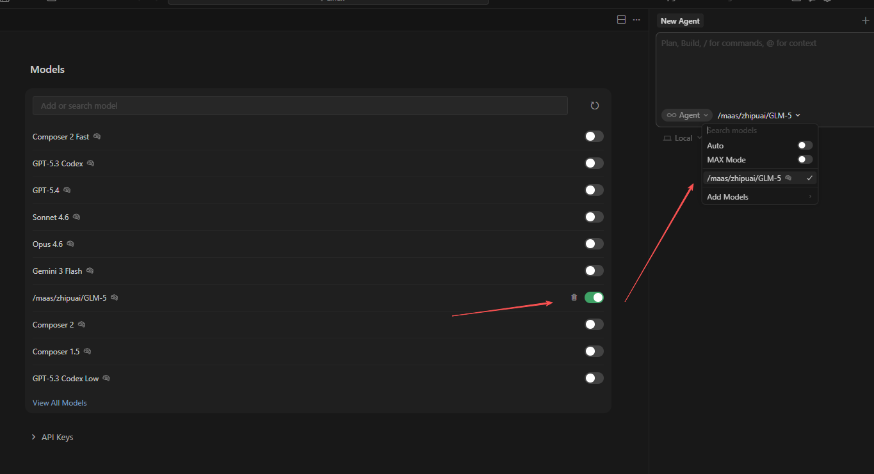Click the Opus 4.6 model name
This screenshot has height=474, width=874.
coord(48,244)
